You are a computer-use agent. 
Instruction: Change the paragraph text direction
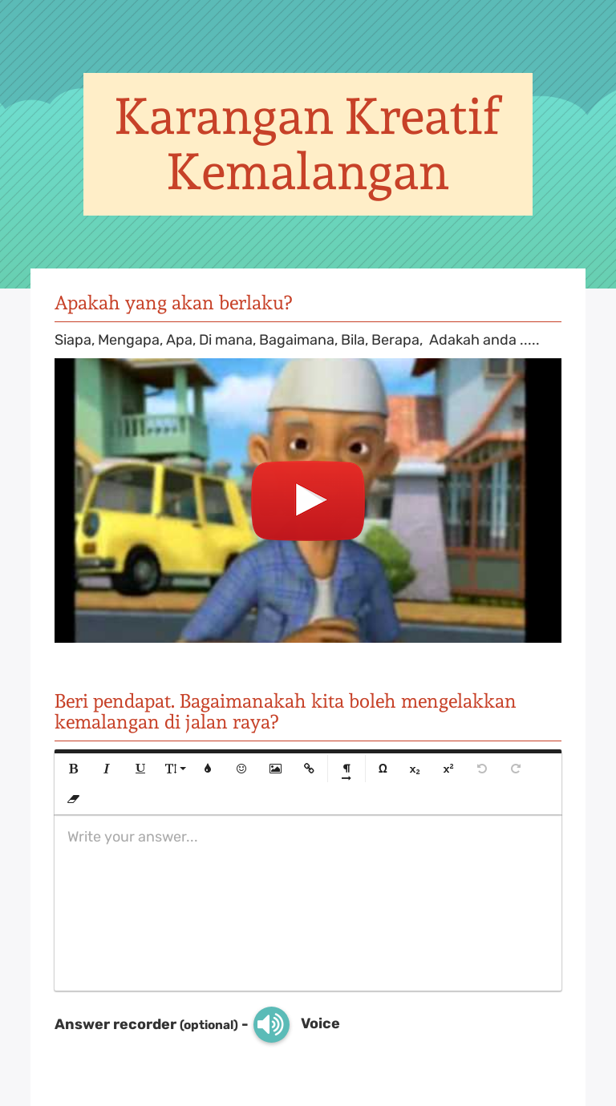[x=346, y=770]
